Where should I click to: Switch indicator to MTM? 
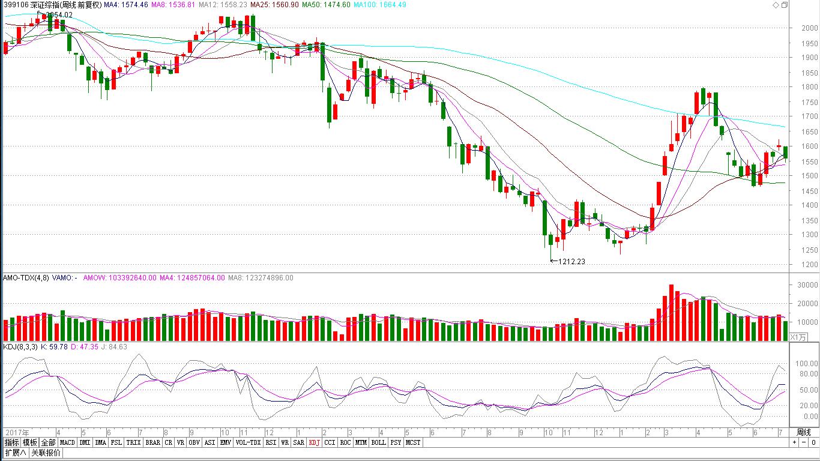coord(360,442)
